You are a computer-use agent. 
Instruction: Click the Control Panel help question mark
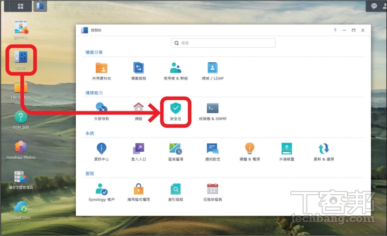pyautogui.click(x=335, y=30)
